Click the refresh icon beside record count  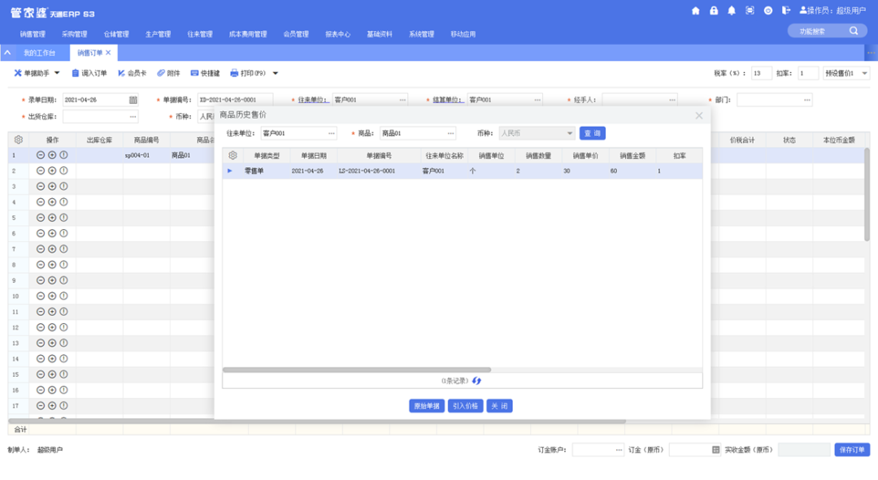coord(477,380)
